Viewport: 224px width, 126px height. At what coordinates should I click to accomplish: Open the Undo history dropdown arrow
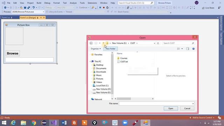coord(36,8)
